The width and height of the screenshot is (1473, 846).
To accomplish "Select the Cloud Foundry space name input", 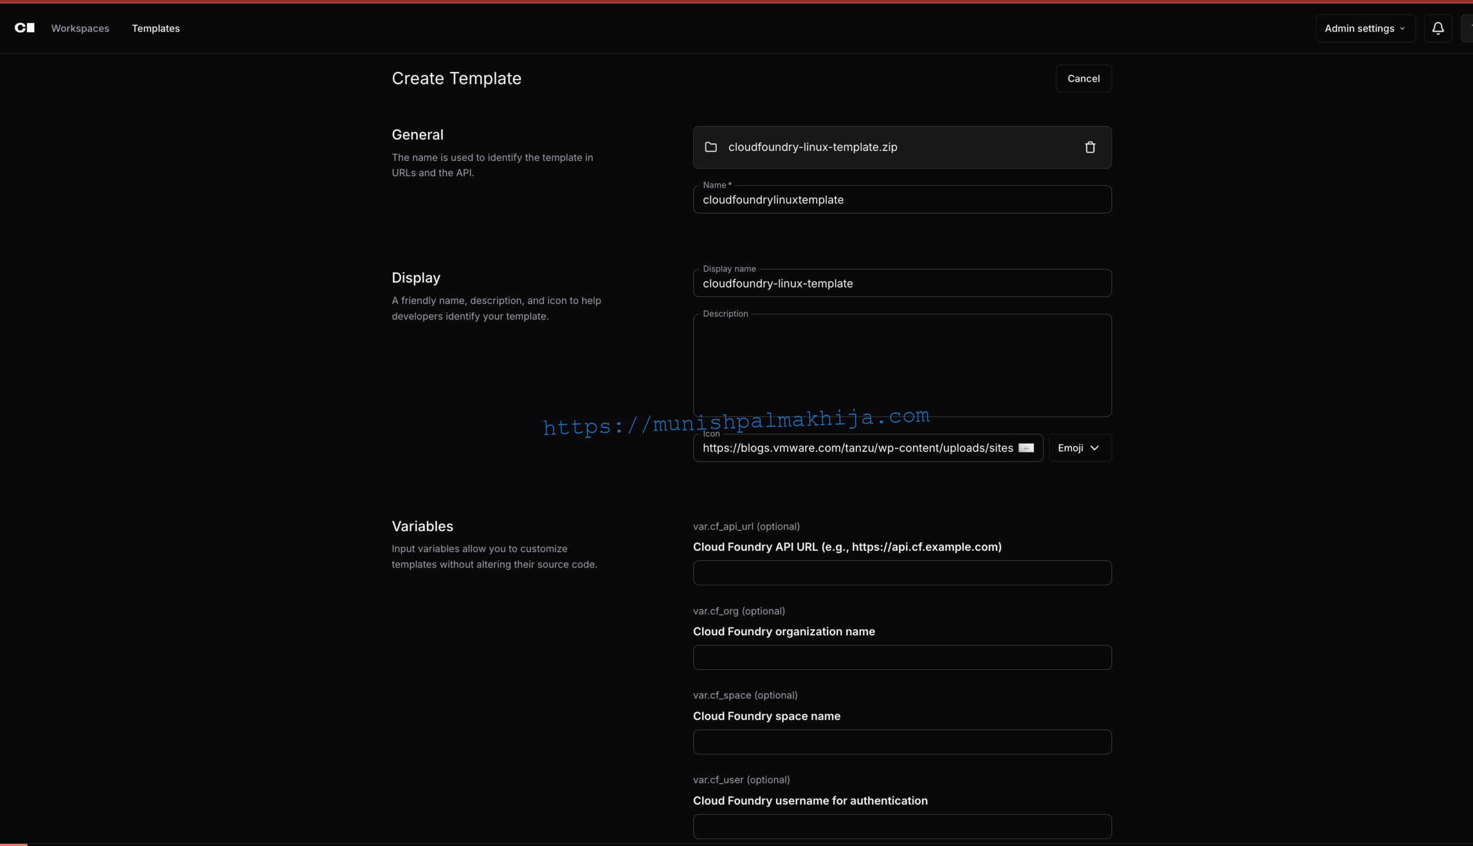I will pos(902,742).
